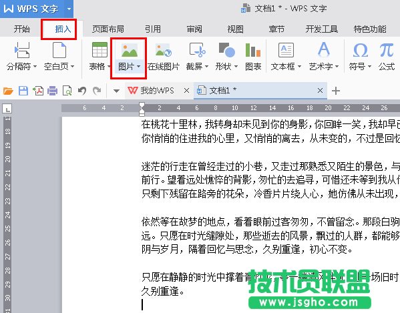Click the 文本框 text box icon
400x313 pixels.
tap(286, 50)
